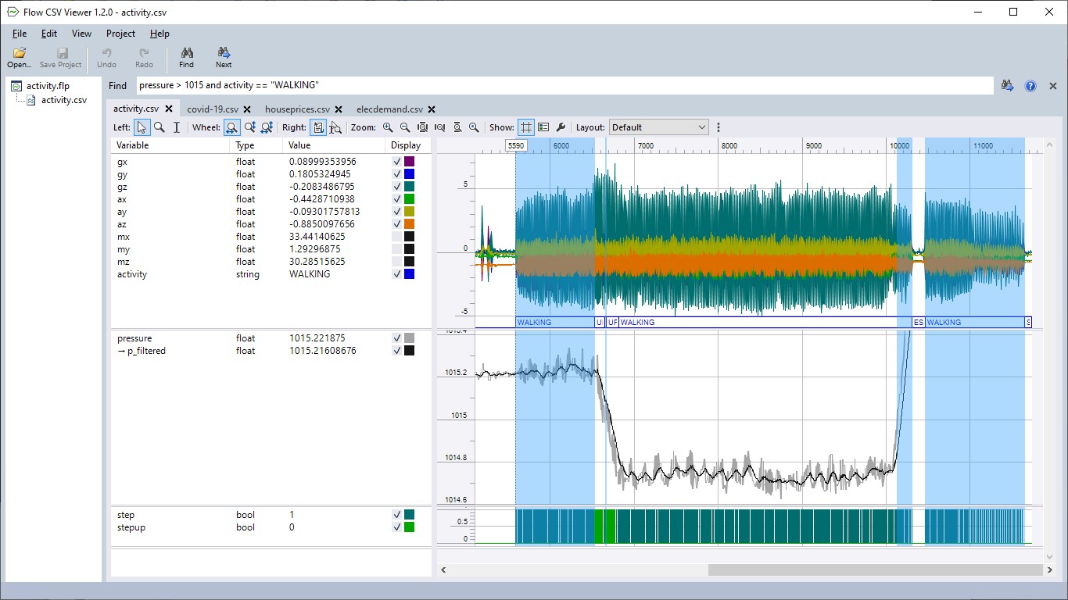Toggle the stepup display checkbox

(x=397, y=527)
